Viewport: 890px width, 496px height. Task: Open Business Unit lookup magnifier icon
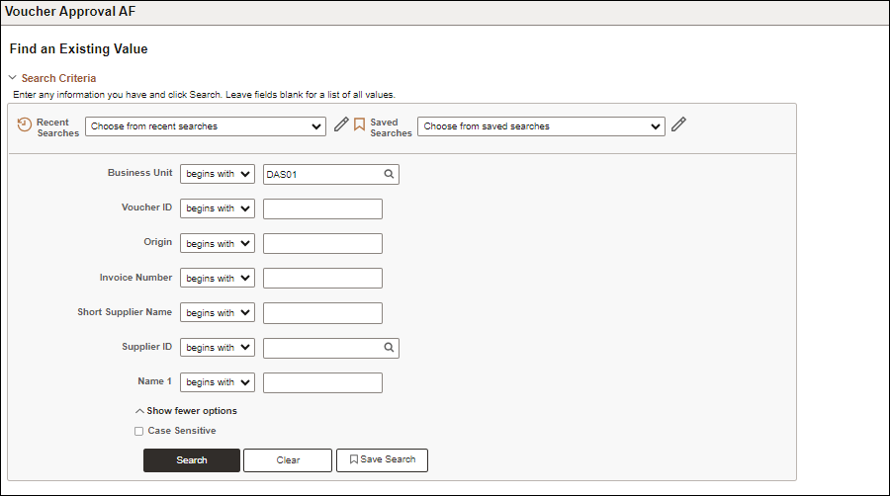(x=389, y=174)
